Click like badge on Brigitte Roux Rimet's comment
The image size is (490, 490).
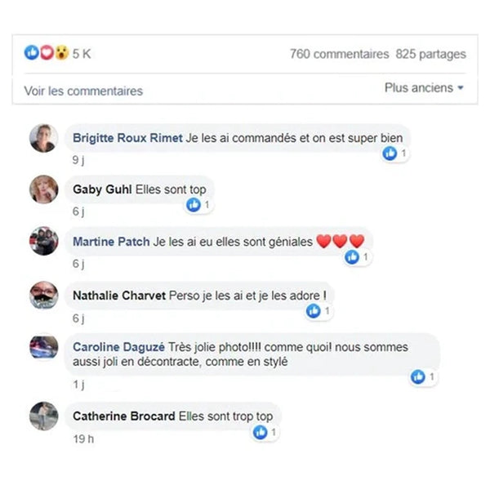[395, 154]
